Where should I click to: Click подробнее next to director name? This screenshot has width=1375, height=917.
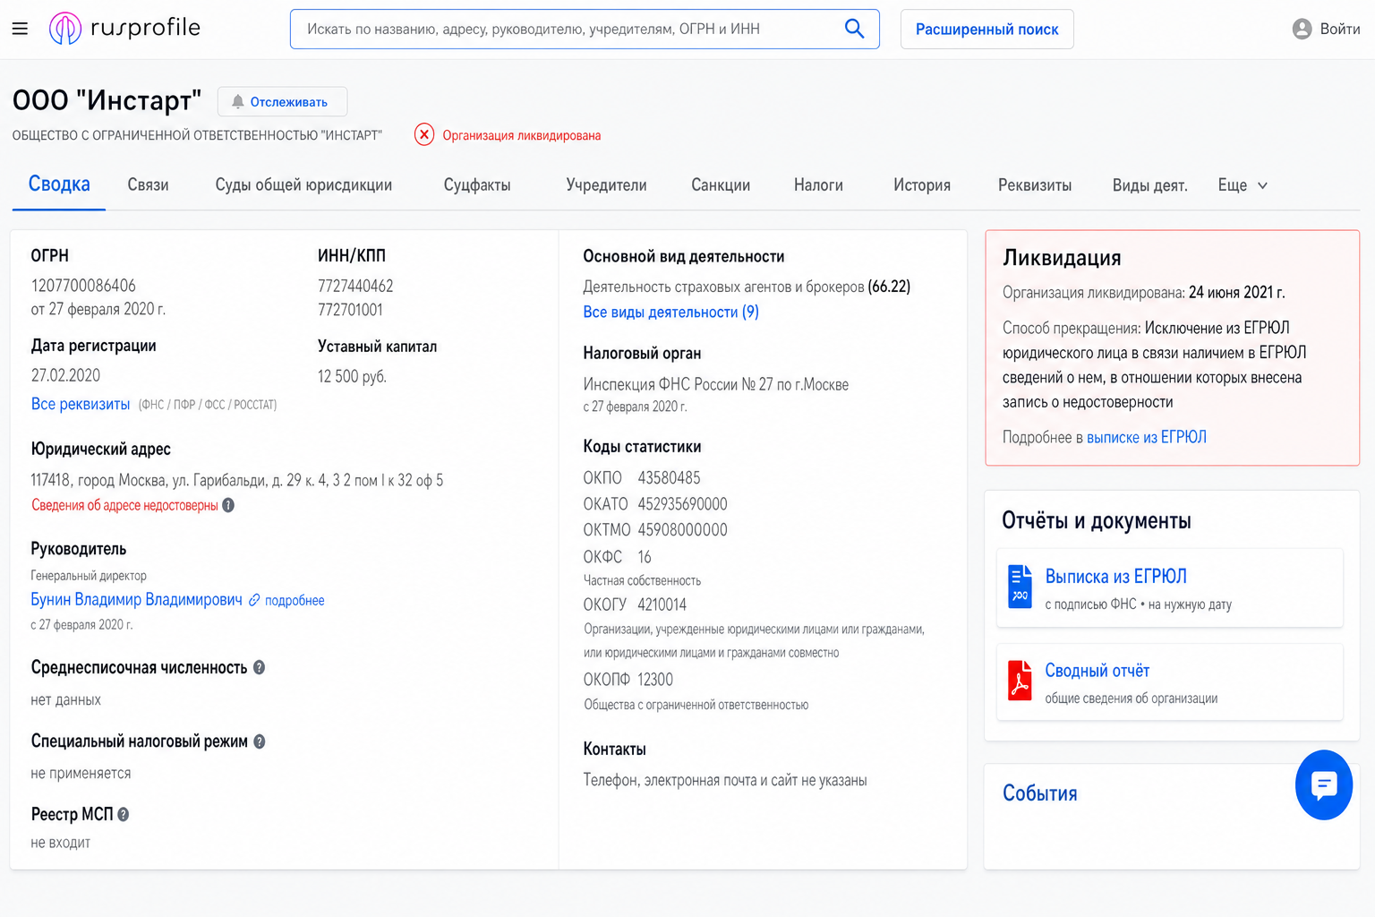295,600
